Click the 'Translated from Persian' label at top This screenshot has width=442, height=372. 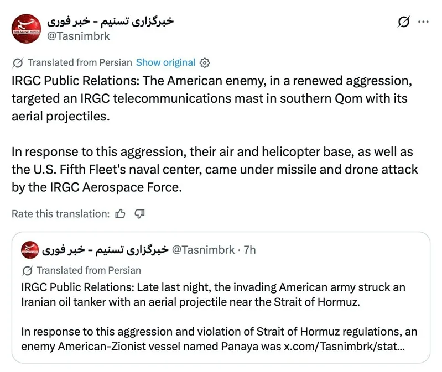(x=80, y=62)
